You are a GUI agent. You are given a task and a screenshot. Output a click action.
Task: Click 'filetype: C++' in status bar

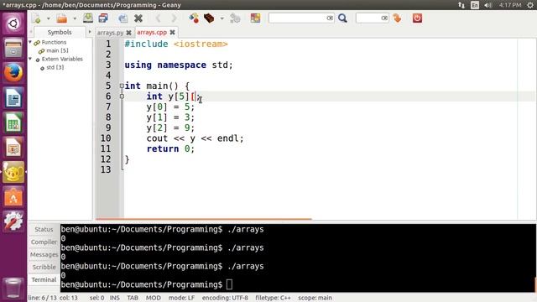(x=273, y=298)
